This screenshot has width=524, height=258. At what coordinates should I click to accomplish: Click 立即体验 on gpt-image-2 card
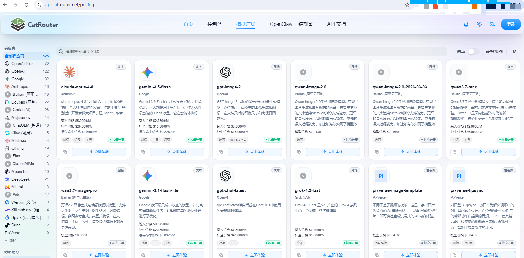pyautogui.click(x=255, y=152)
